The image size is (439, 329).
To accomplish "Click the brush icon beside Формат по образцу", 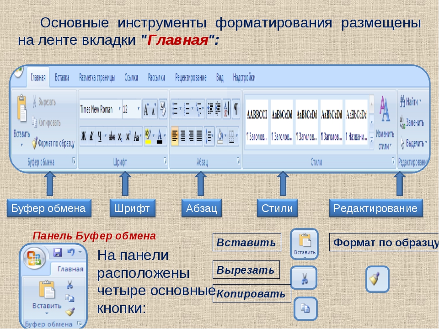I will pos(34,143).
